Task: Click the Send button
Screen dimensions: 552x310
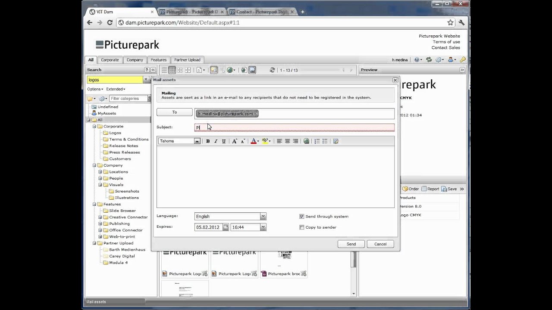Action: point(351,244)
